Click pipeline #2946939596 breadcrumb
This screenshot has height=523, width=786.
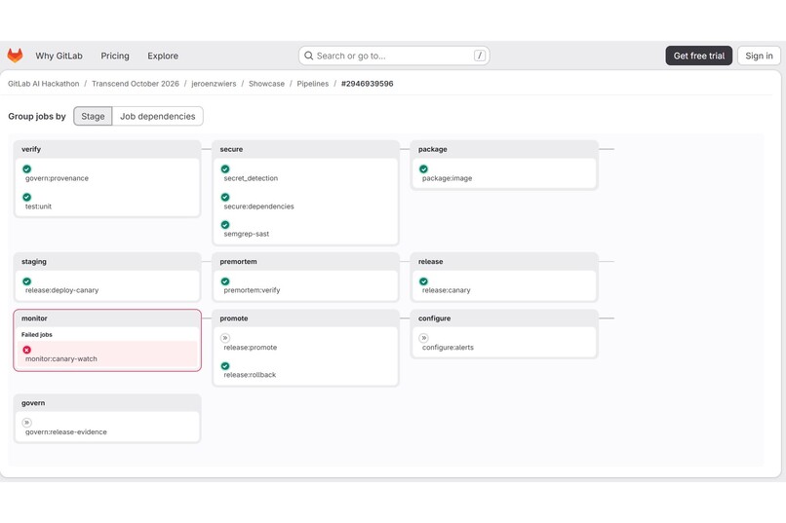pyautogui.click(x=367, y=84)
